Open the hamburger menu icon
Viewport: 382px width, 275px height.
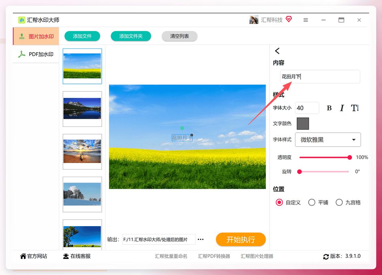pos(306,20)
